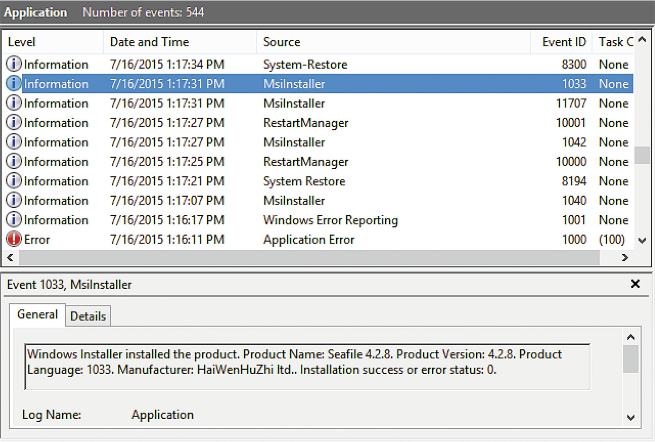
Task: Sort by the Source column header
Action: click(x=393, y=42)
